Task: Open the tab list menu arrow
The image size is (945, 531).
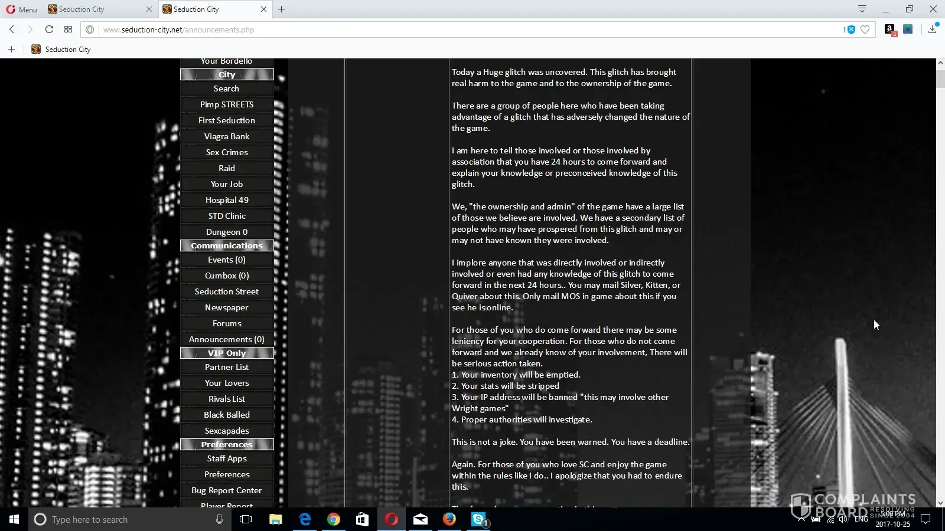Action: pyautogui.click(x=862, y=9)
